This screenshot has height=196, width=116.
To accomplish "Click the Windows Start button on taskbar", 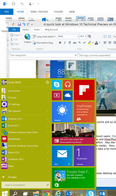I will pos(5,193).
